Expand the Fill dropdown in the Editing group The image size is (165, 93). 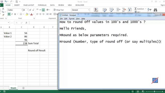(x=137, y=12)
